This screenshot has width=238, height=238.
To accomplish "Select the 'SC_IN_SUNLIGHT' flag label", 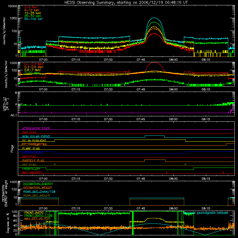I will point(34,140).
